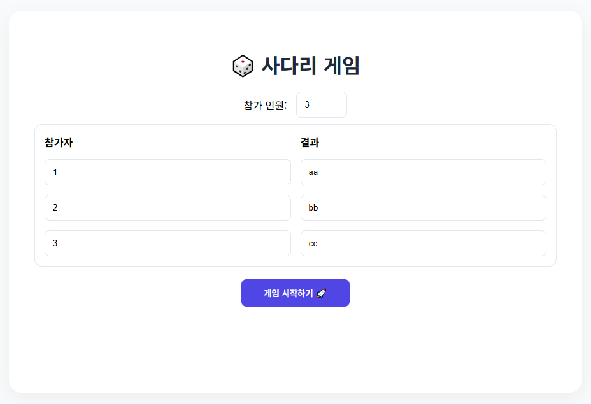Click the dice icon in the title
The height and width of the screenshot is (404, 591).
[x=243, y=65]
